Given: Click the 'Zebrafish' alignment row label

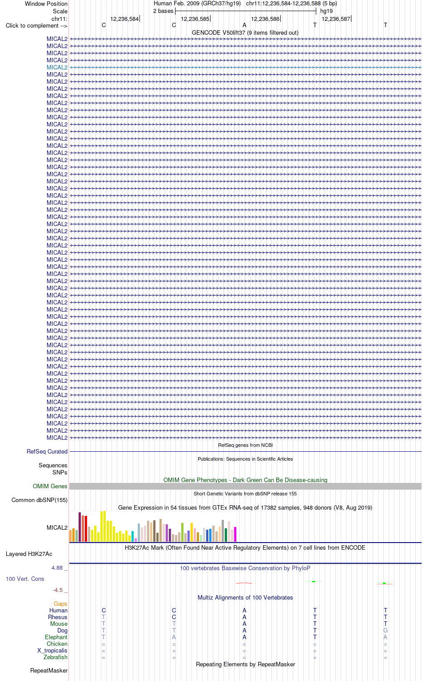Looking at the screenshot, I should (56, 657).
